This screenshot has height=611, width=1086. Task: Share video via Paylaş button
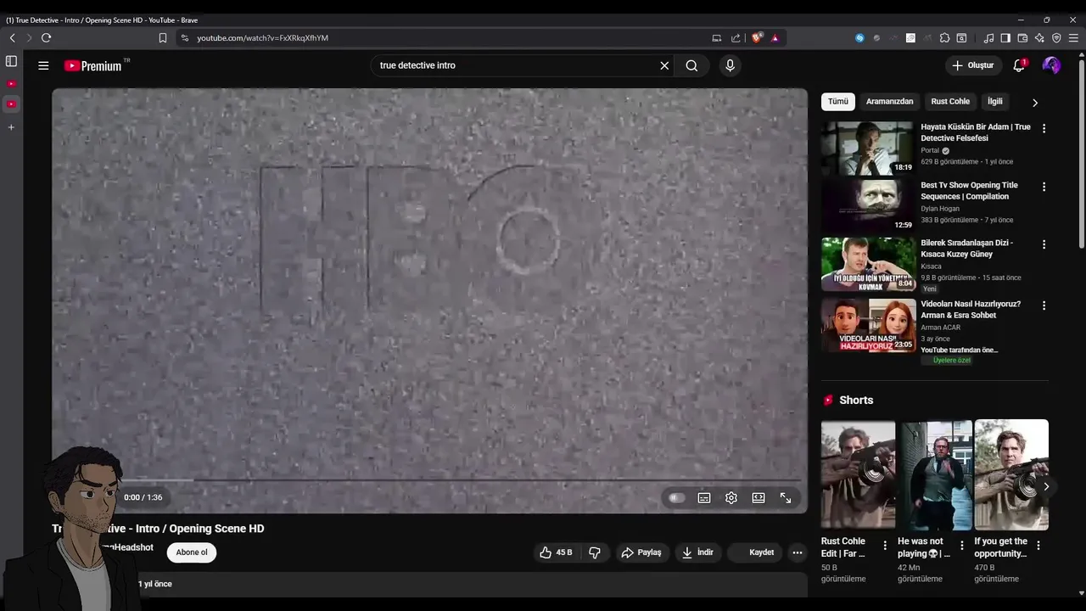(641, 552)
